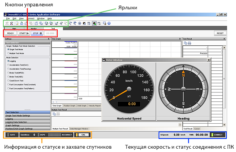Toggle the highlighted Meter Window toolbar icon
Image resolution: width=236 pixels, height=152 pixels.
click(94, 23)
